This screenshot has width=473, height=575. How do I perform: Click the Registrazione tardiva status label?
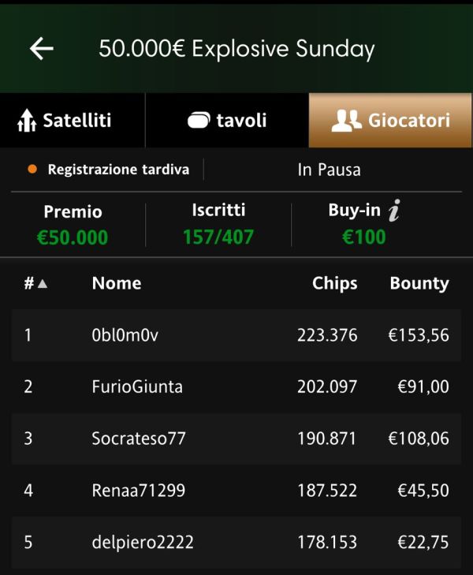coord(118,170)
